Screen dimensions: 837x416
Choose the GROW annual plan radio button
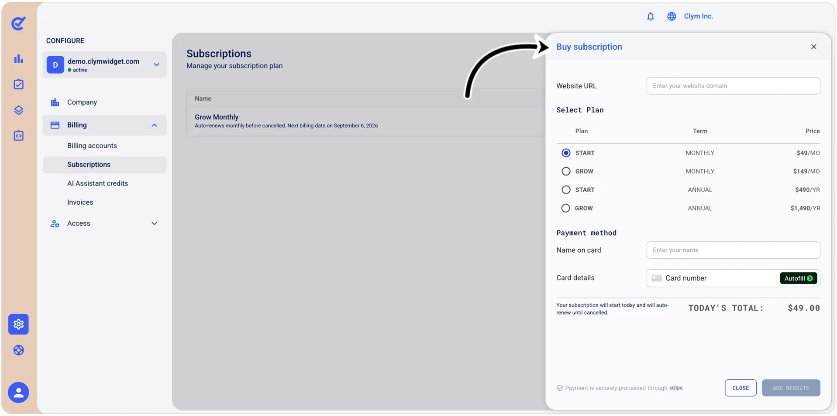(x=565, y=208)
